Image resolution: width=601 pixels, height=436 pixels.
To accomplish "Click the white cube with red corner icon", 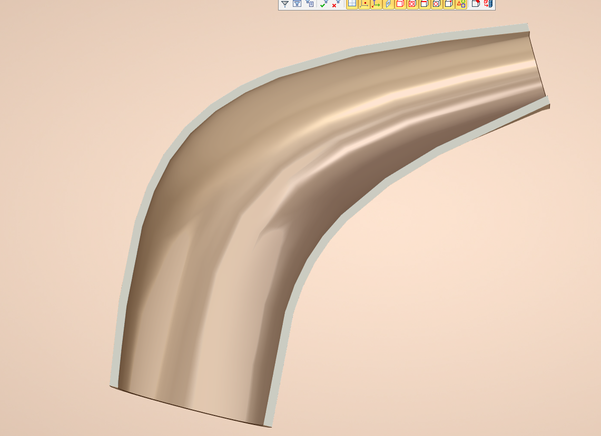I will (476, 4).
